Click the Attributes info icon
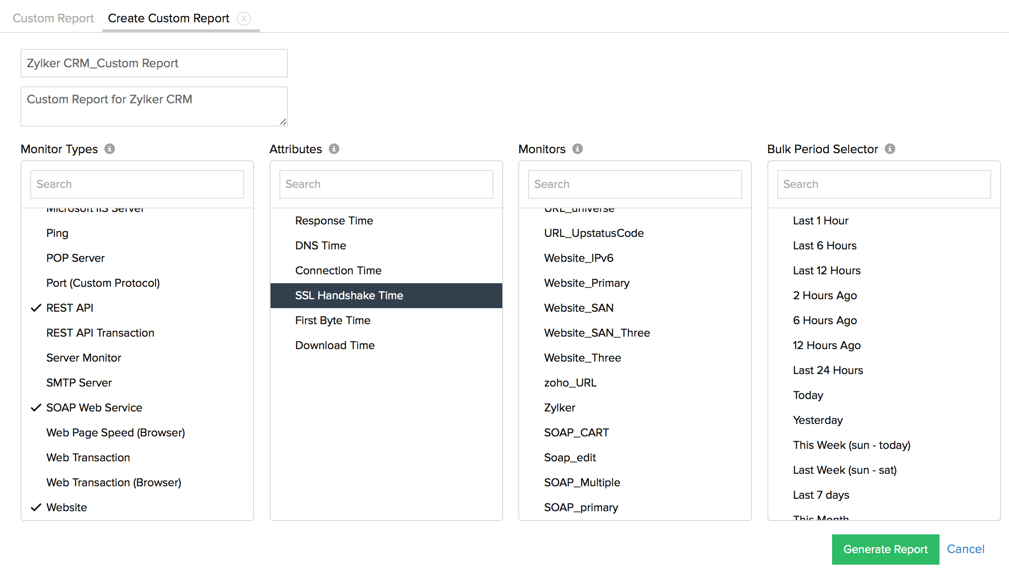Image resolution: width=1009 pixels, height=578 pixels. [x=334, y=149]
